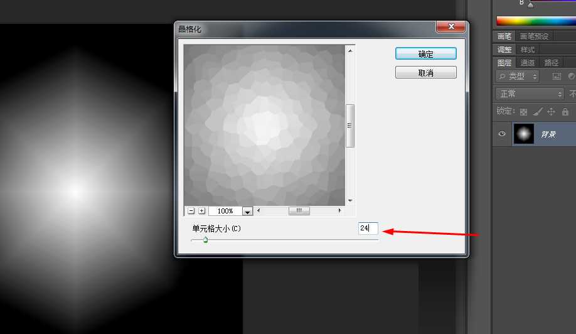Open the 样式 tab
This screenshot has height=334, width=576.
coord(528,50)
